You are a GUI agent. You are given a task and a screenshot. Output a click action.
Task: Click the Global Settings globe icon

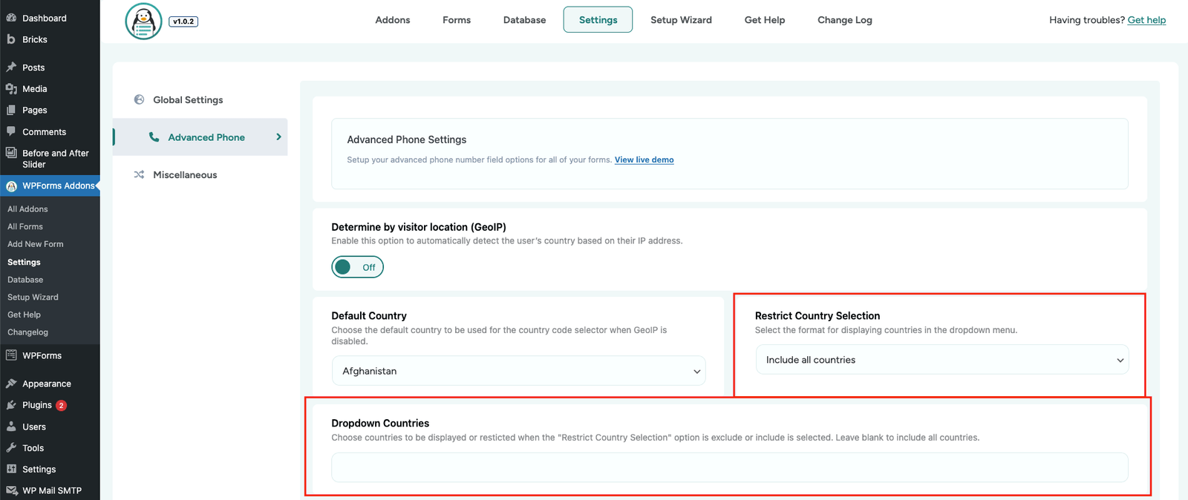[x=139, y=99]
